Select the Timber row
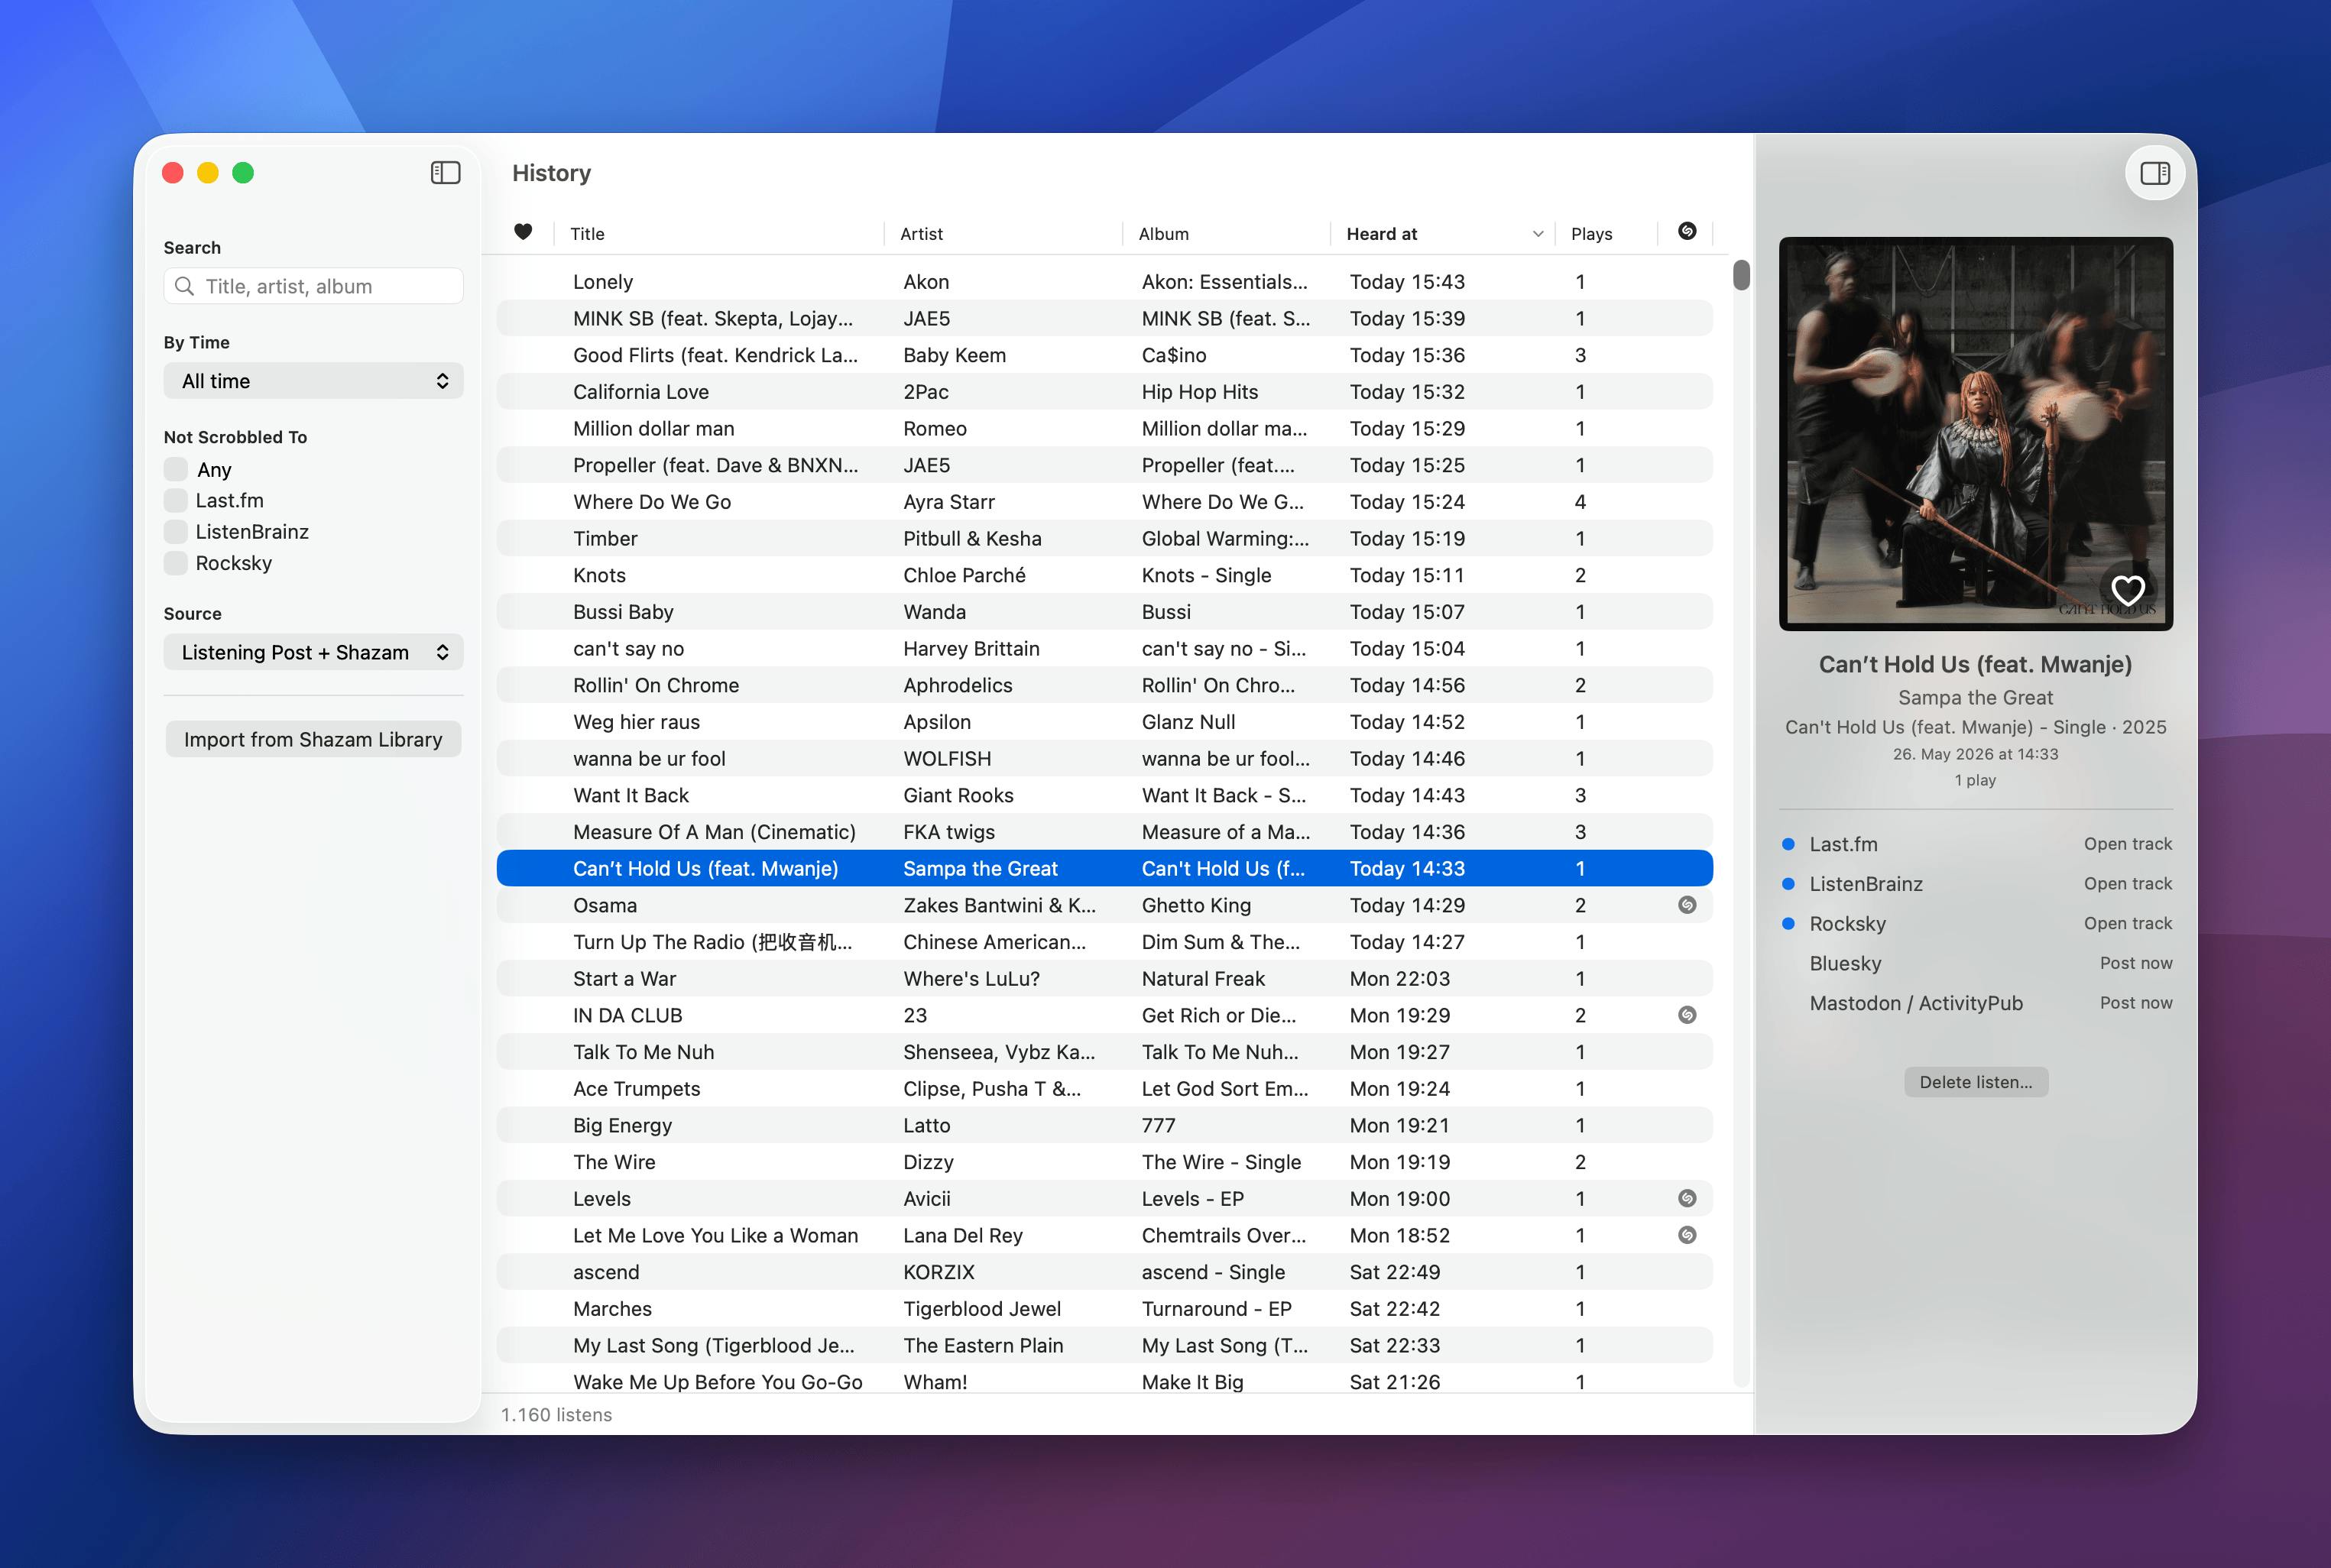Viewport: 2331px width, 1568px height. 1104,538
